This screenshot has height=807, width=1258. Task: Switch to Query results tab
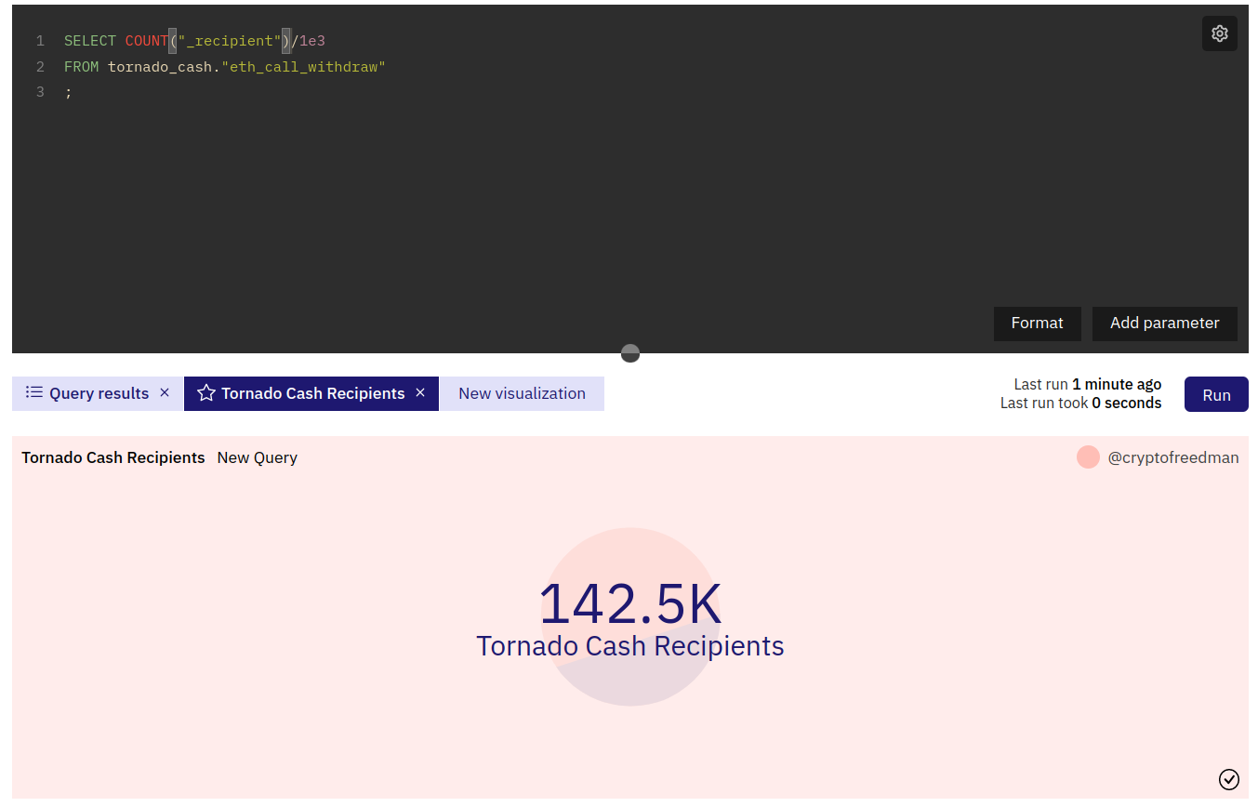click(99, 393)
